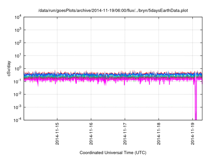Screen dimensions: 223x156
Task: Click the 2014-11-15 date tick label
Action: pos(57,134)
